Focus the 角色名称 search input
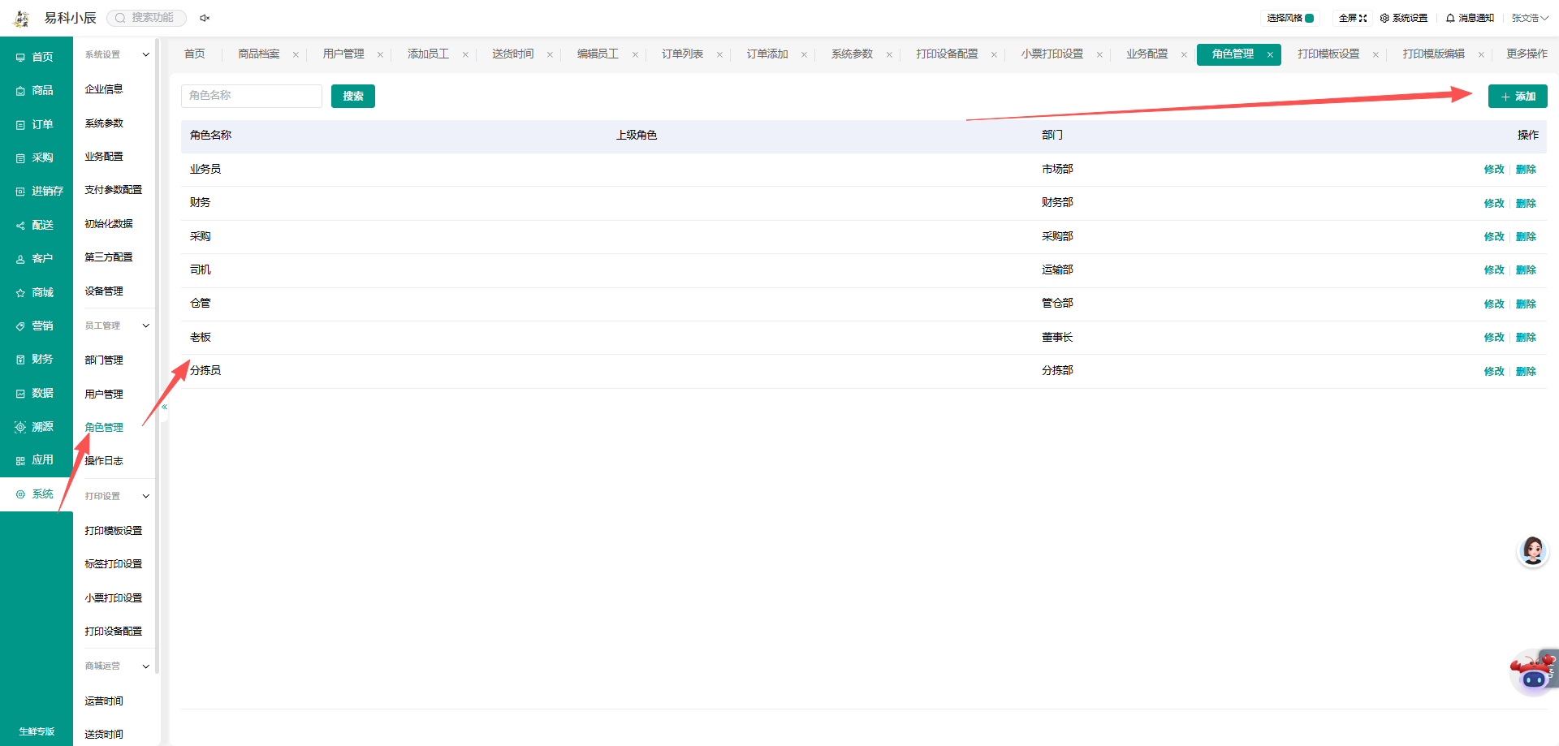 click(252, 96)
